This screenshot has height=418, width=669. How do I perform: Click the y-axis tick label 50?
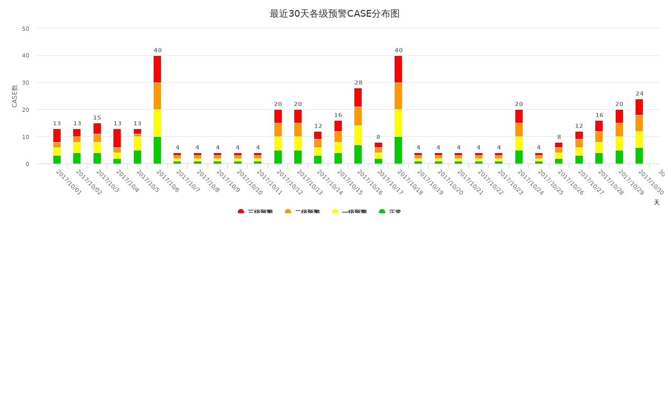click(x=26, y=29)
